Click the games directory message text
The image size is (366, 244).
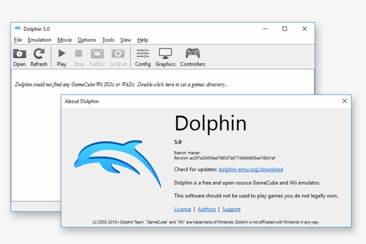tap(121, 84)
